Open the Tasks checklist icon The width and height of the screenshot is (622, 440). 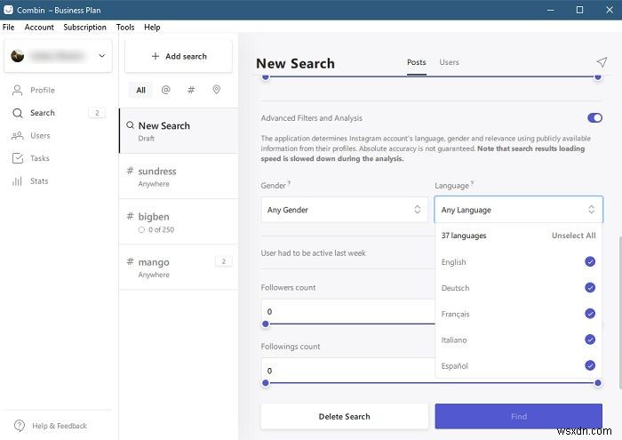[x=18, y=158]
